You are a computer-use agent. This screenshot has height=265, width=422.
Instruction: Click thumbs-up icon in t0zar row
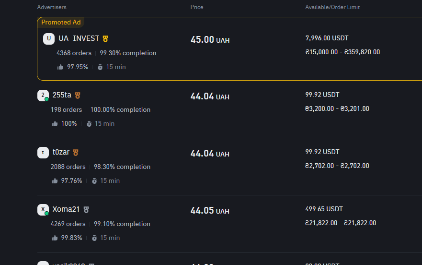click(x=55, y=181)
